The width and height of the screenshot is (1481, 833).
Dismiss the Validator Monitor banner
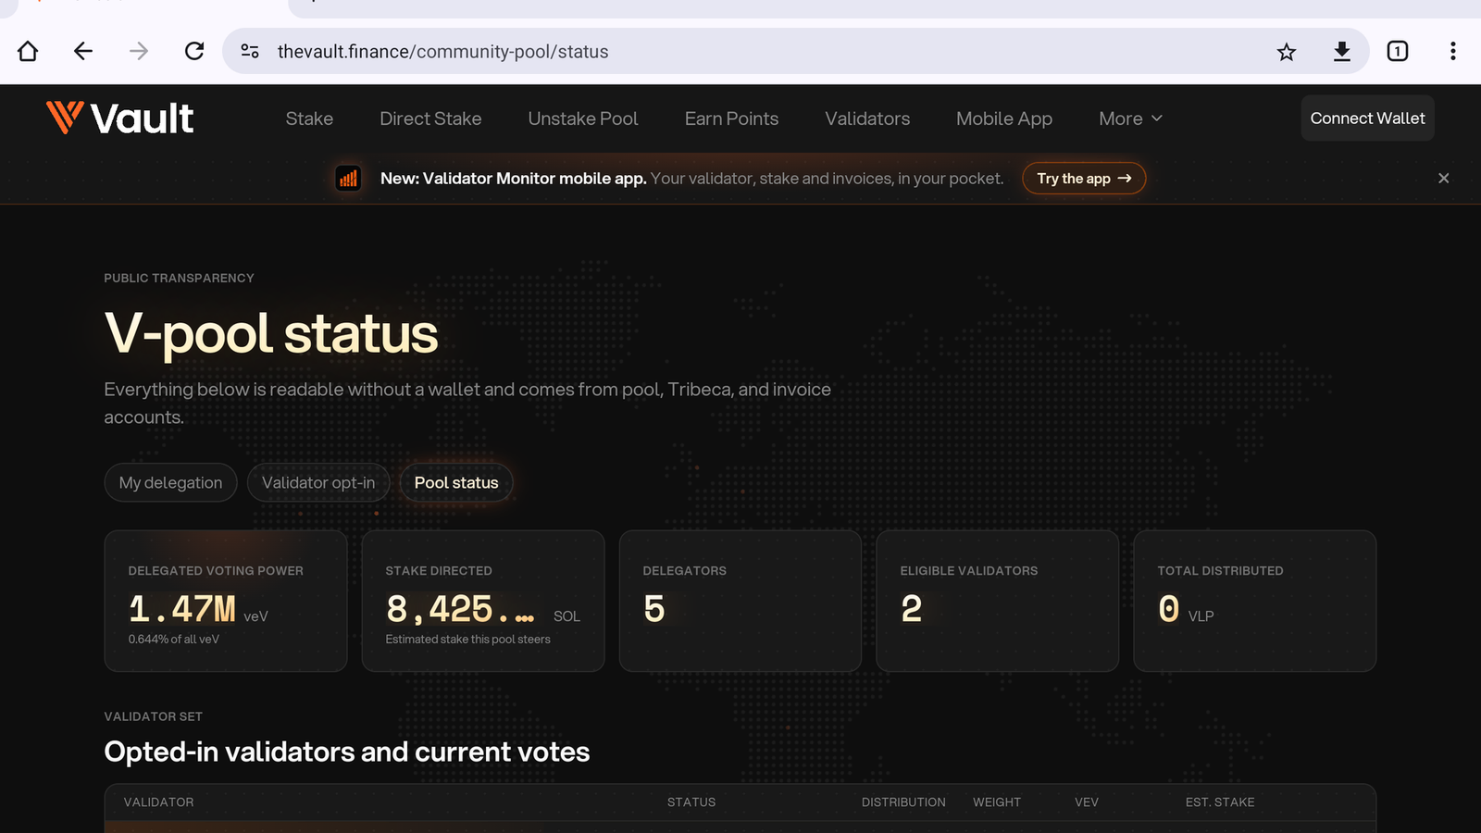[x=1443, y=179]
